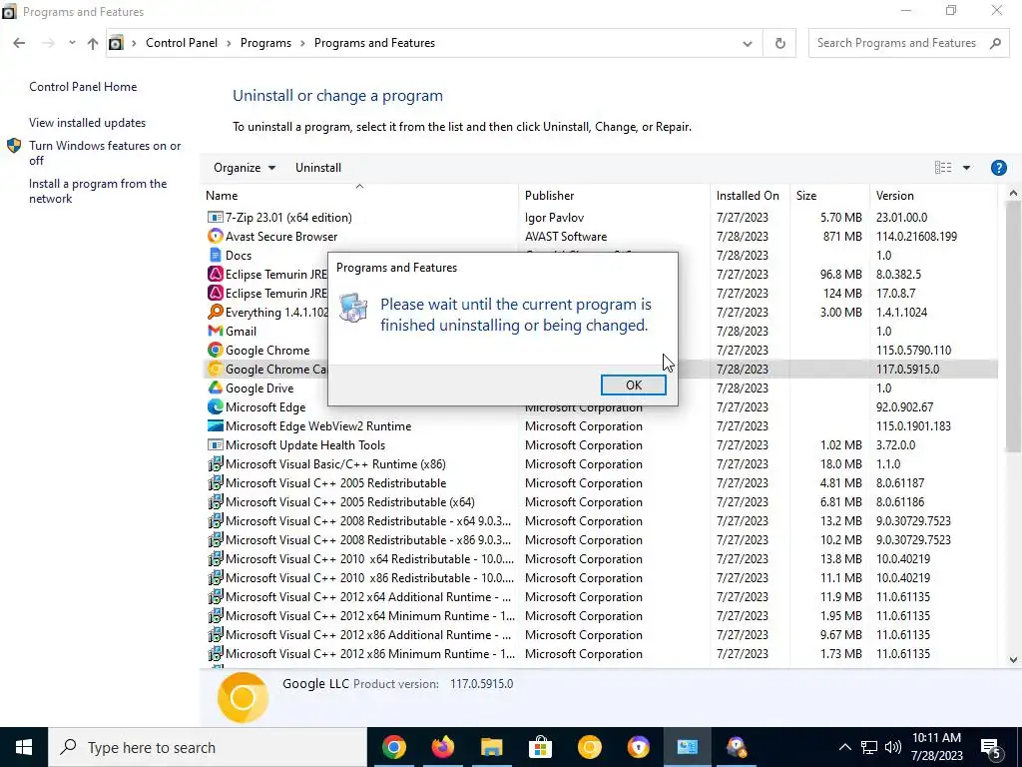Image resolution: width=1022 pixels, height=767 pixels.
Task: Click the Google Drive program icon
Action: tap(216, 387)
